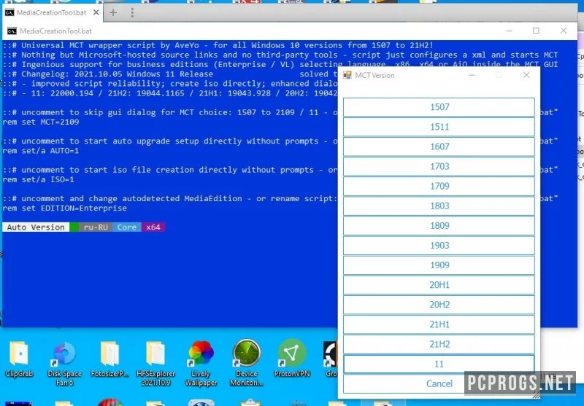Launch the Lively Wallpaper shortcut
584x406 pixels.
coord(201,363)
